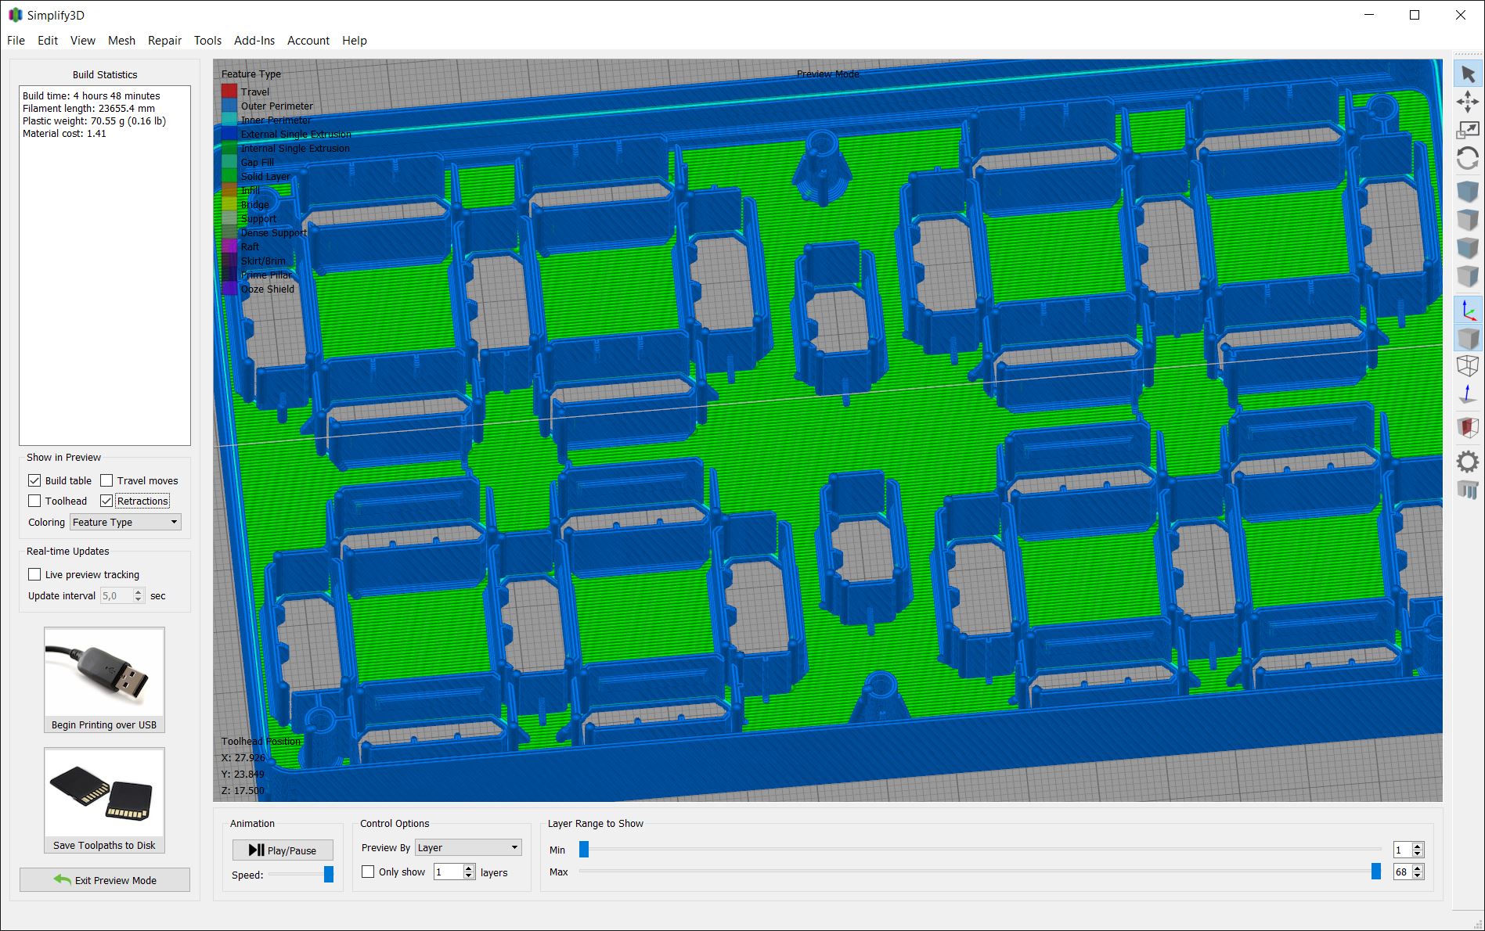Click the Ooze Shield legend label
Image resolution: width=1485 pixels, height=931 pixels.
tap(268, 289)
